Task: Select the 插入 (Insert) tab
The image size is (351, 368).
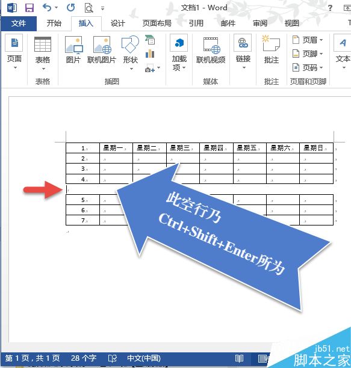Action: [x=86, y=23]
